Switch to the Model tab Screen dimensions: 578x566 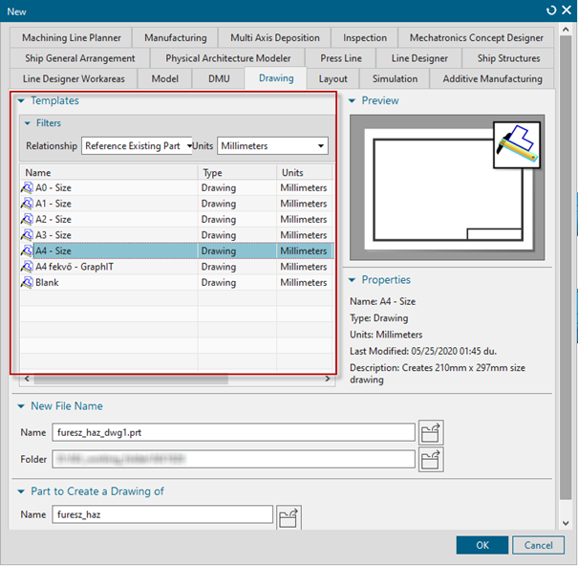165,78
